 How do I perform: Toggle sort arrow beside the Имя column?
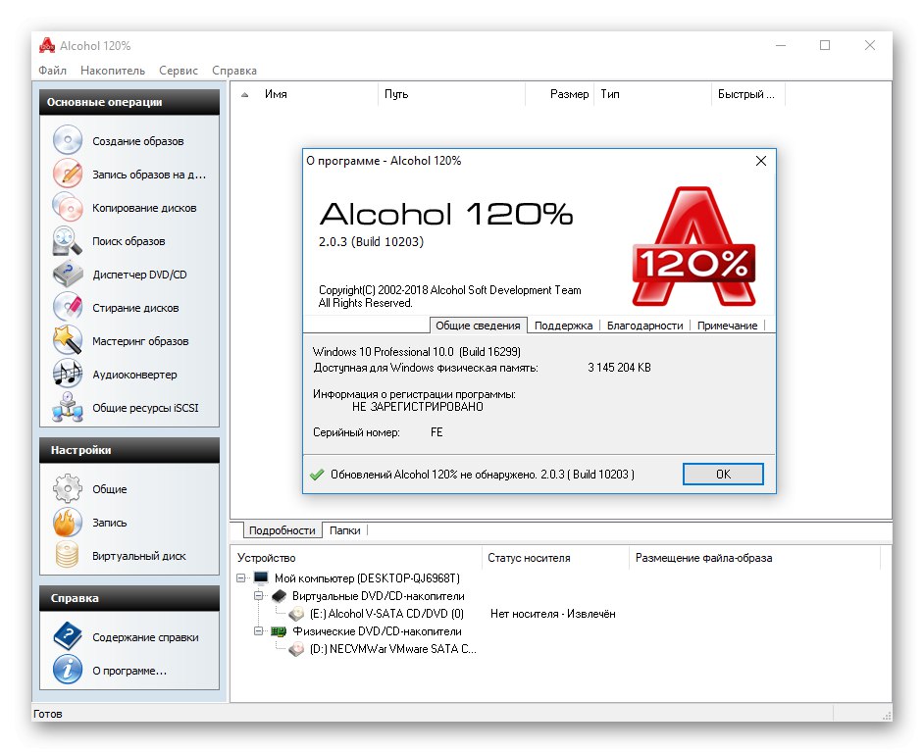coord(244,94)
